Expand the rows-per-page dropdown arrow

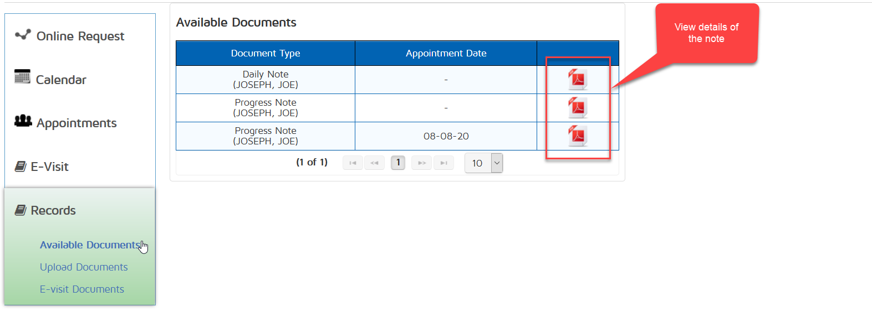pyautogui.click(x=497, y=163)
